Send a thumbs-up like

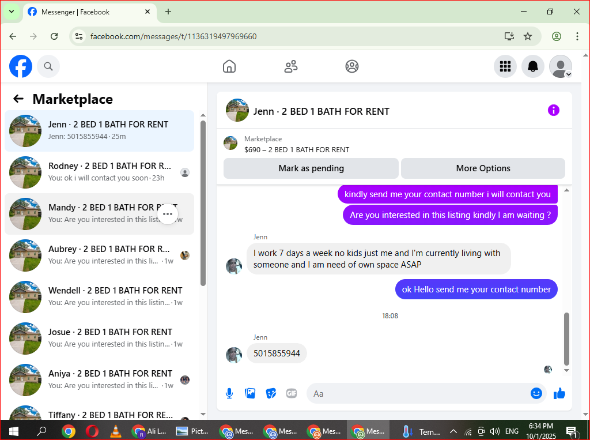(x=559, y=393)
